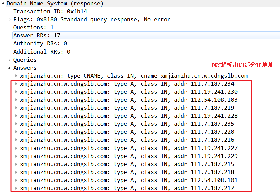Select the Transaction ID 0xfb14 row
This screenshot has height=192, width=280.
(50, 11)
